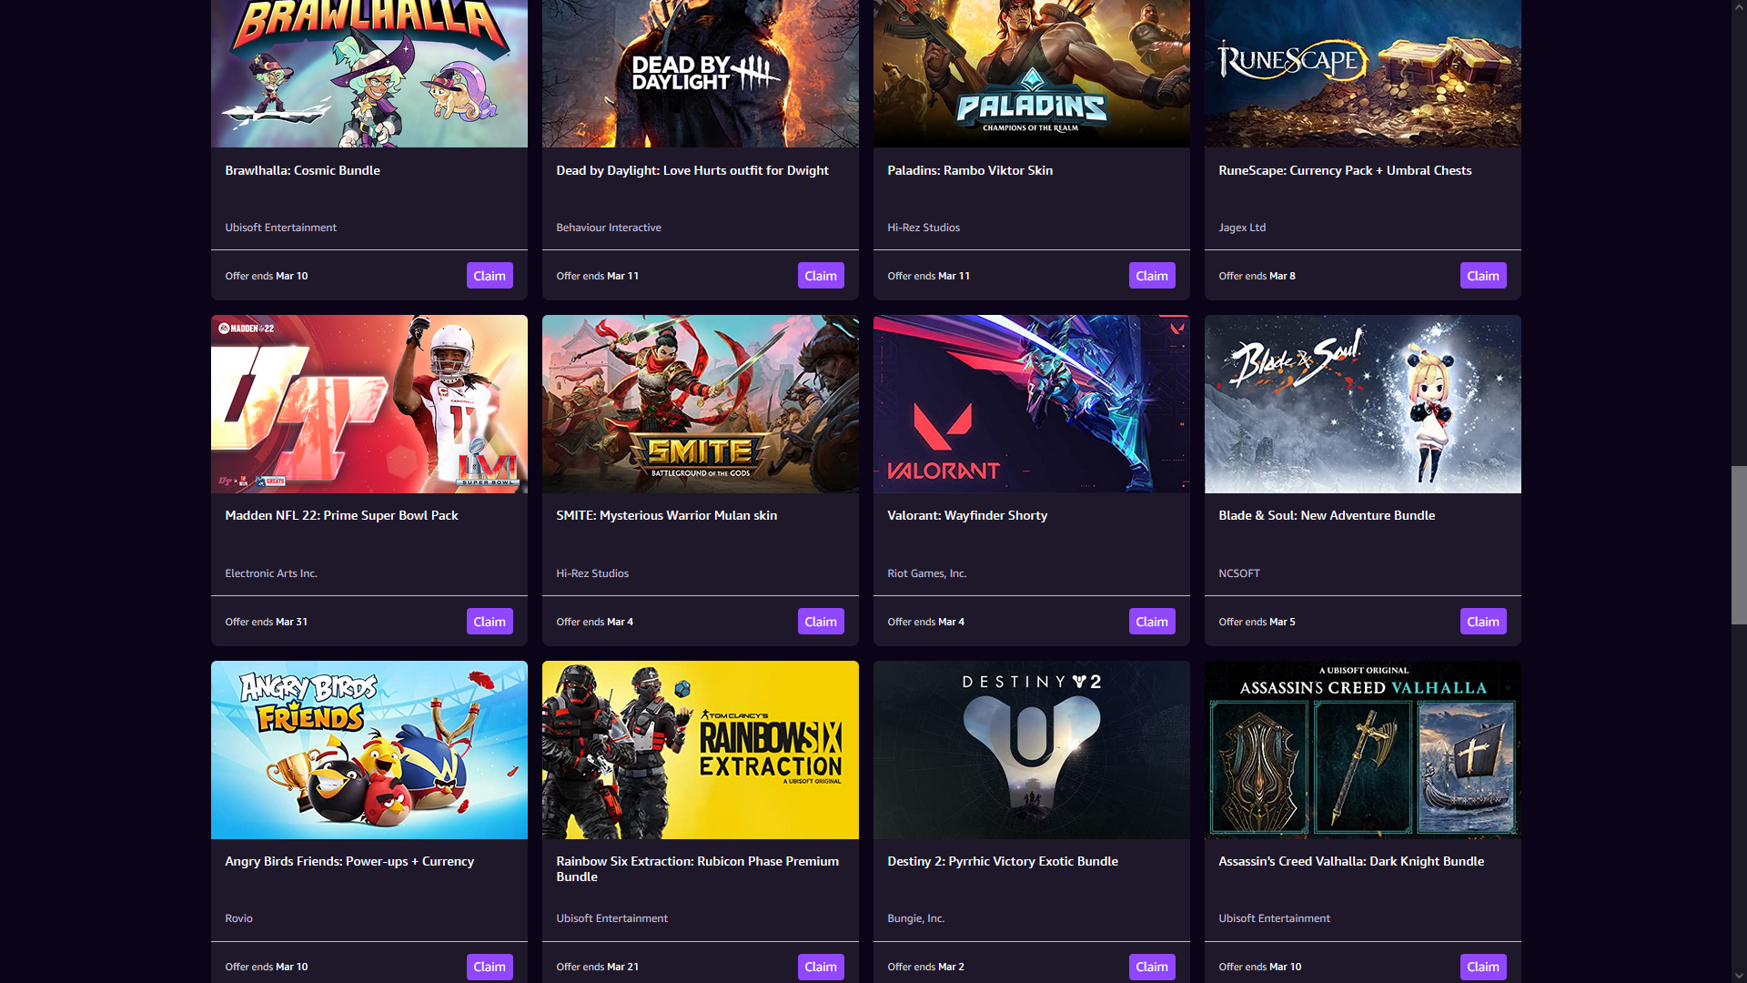Select 'Offer ends Mar 8' text
This screenshot has width=1747, height=983.
tap(1257, 276)
